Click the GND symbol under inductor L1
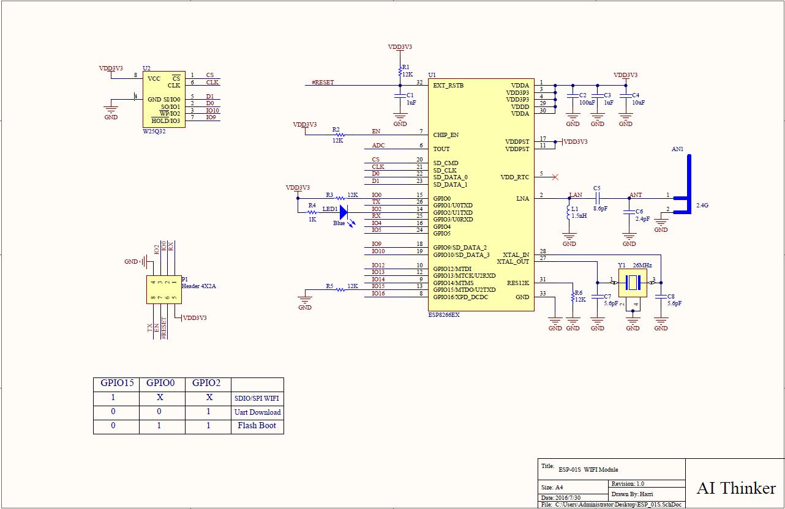785x509 pixels. (x=569, y=239)
